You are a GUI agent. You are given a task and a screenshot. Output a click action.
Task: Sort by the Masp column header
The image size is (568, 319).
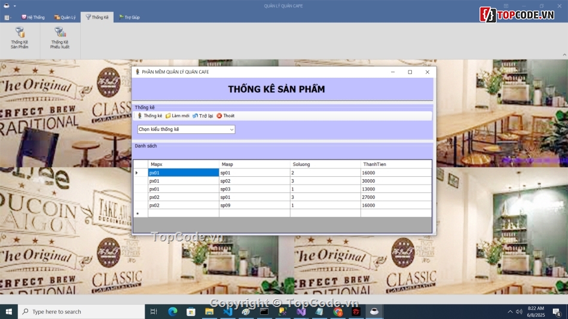pyautogui.click(x=254, y=164)
